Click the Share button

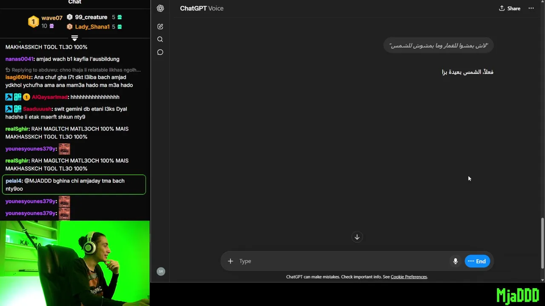tap(510, 8)
